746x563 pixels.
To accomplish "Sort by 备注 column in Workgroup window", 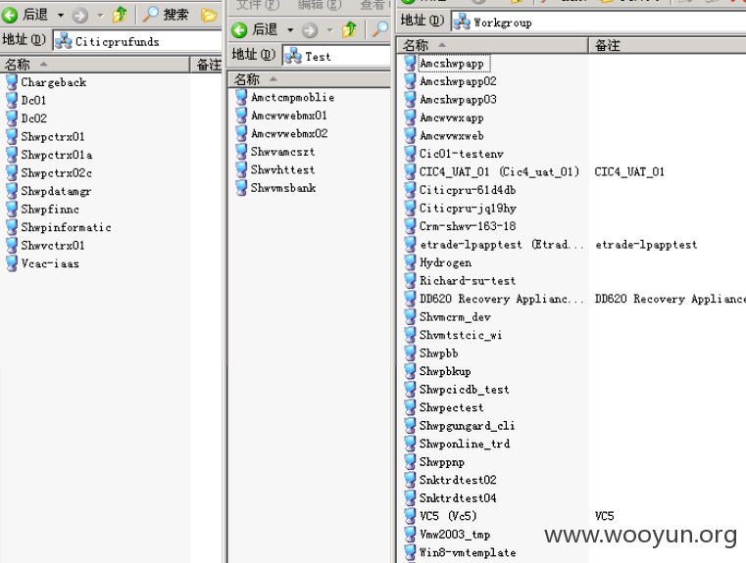I will click(668, 45).
